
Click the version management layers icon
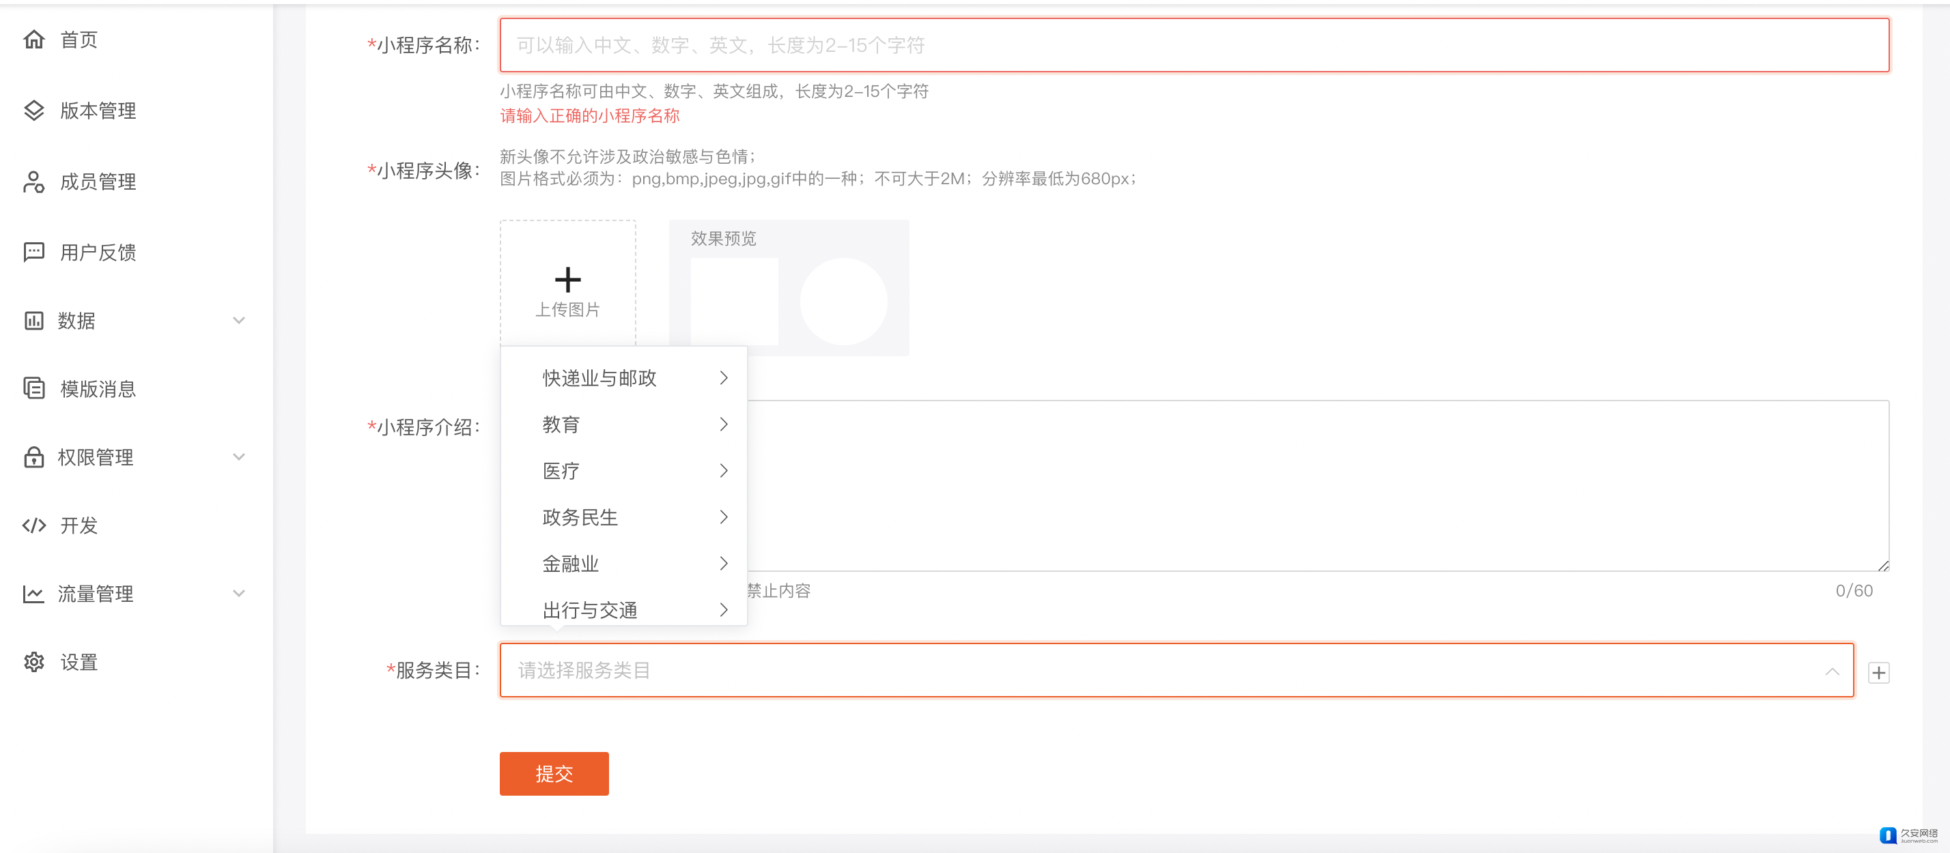point(34,111)
